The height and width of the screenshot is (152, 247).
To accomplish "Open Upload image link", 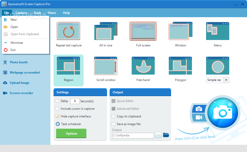I will (x=20, y=83).
